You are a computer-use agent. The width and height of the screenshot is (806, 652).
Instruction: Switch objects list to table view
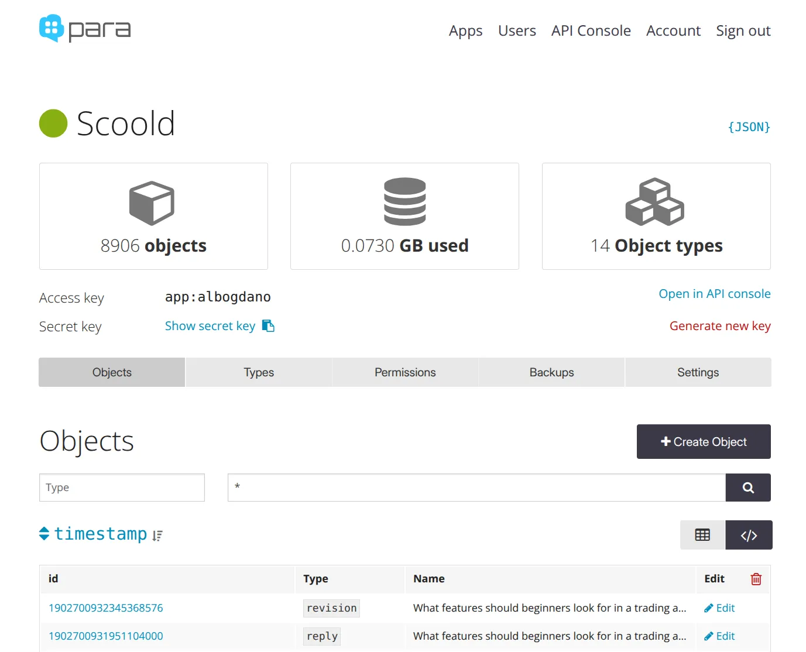coord(702,534)
